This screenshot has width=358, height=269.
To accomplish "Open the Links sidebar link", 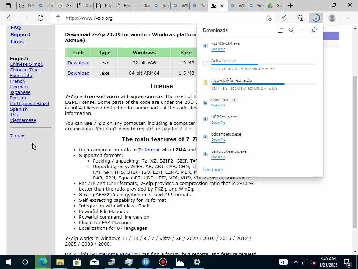I will (17, 41).
